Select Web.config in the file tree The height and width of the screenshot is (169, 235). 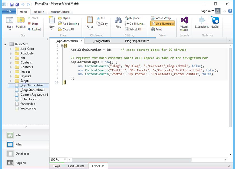(x=29, y=108)
